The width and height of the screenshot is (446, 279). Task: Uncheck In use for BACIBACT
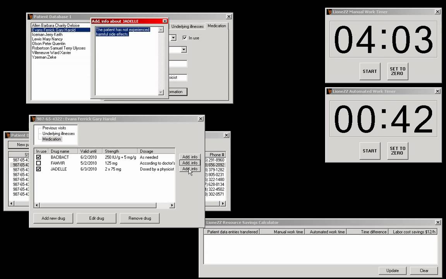point(38,157)
